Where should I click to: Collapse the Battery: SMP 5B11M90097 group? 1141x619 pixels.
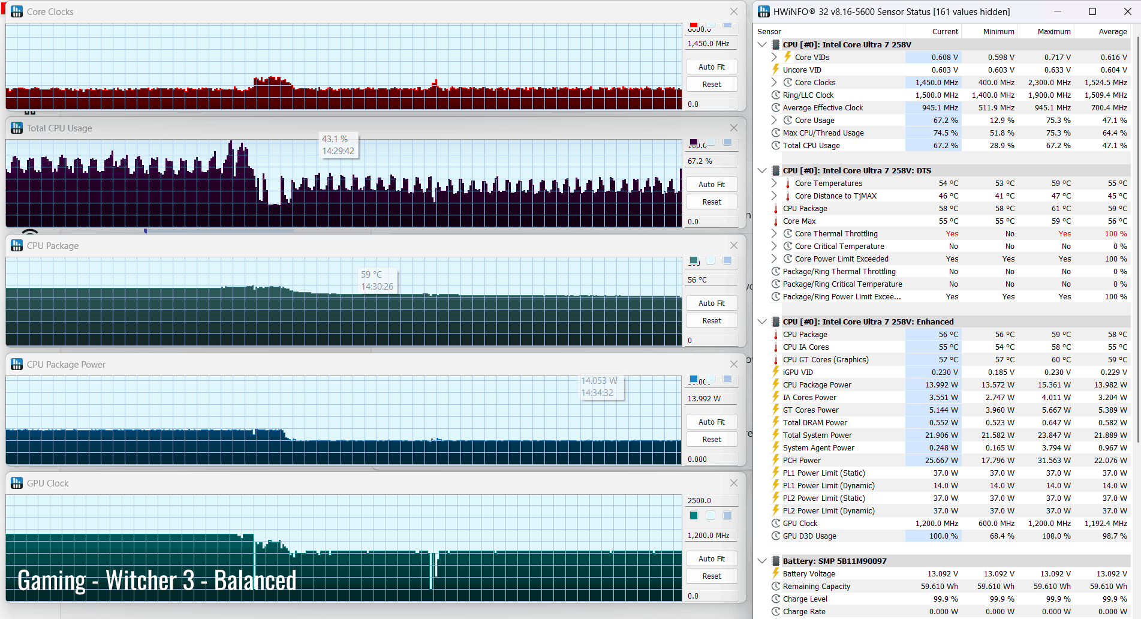762,561
